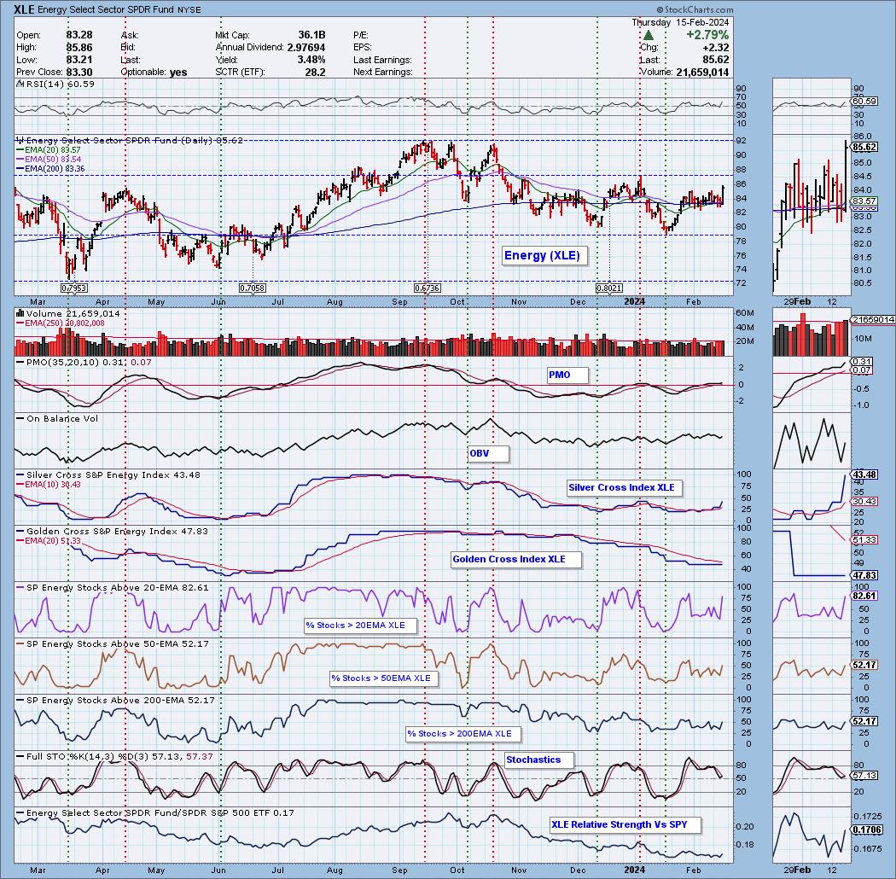
Task: Click the XLE ticker symbol in header
Action: coord(25,9)
